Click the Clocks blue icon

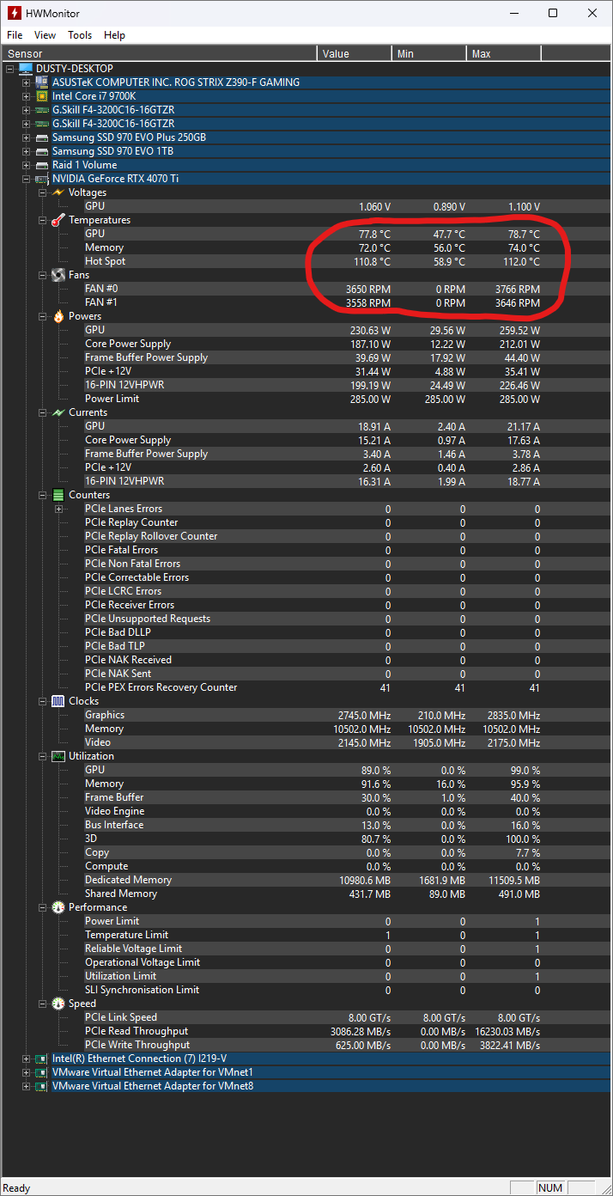tap(58, 701)
